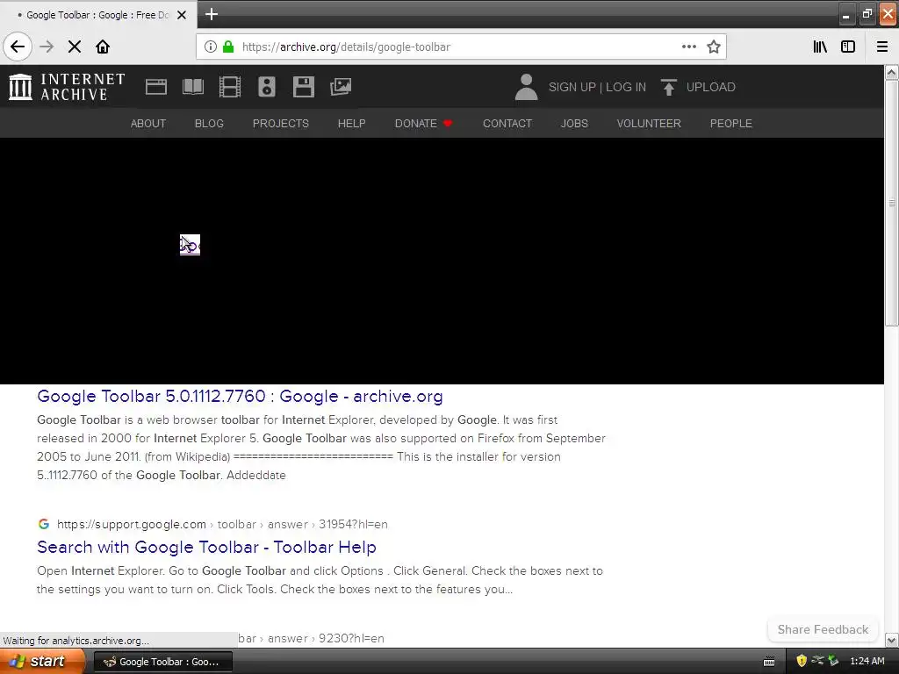Click LOG IN link
This screenshot has width=899, height=674.
coord(626,87)
